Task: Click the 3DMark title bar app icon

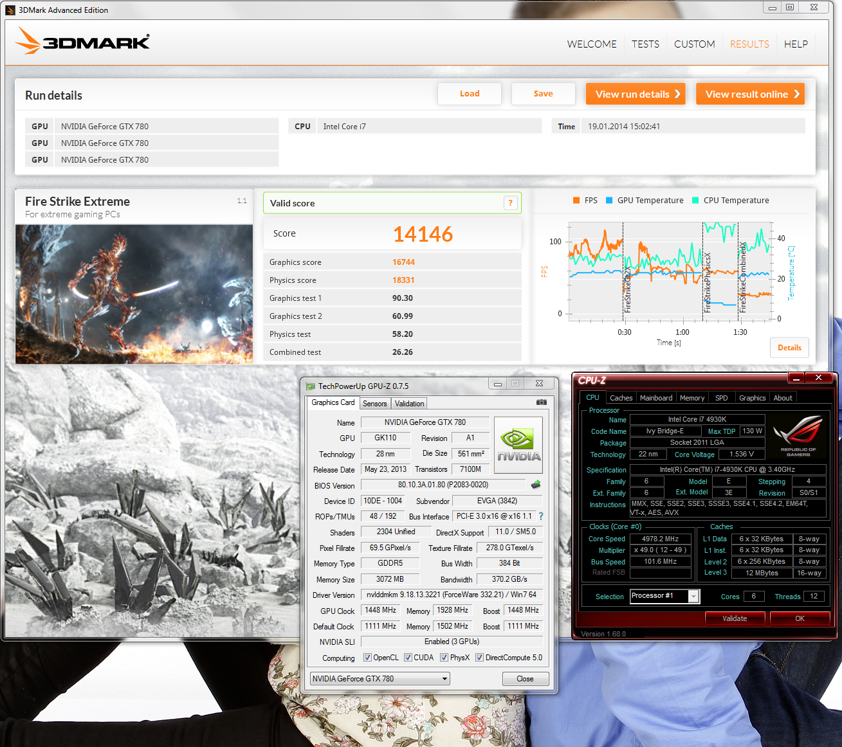Action: pyautogui.click(x=10, y=10)
